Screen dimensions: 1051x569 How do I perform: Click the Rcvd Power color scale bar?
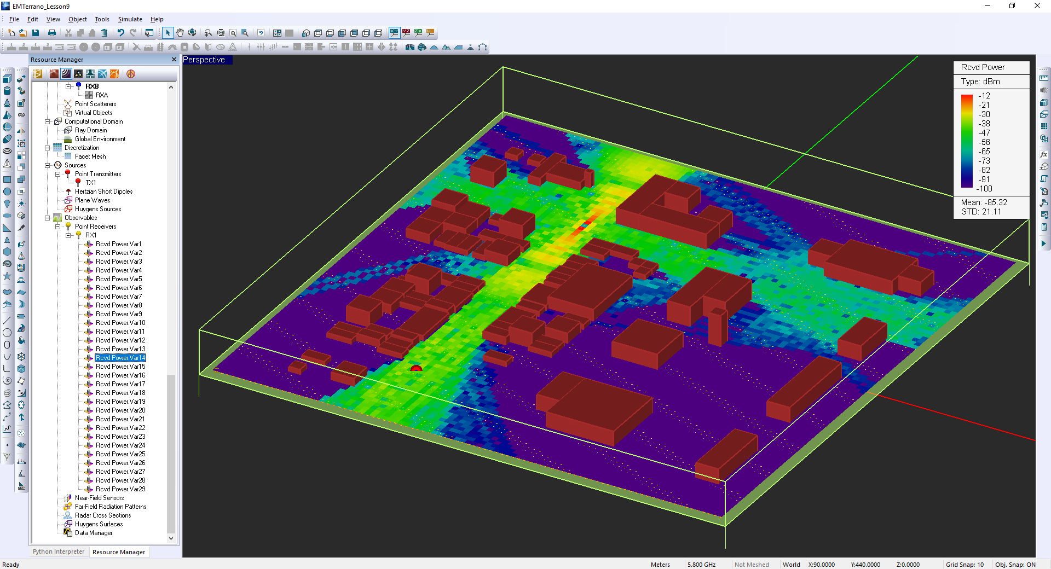967,141
